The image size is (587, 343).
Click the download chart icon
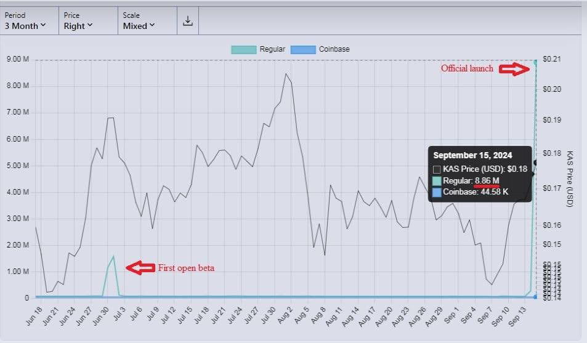pos(187,21)
